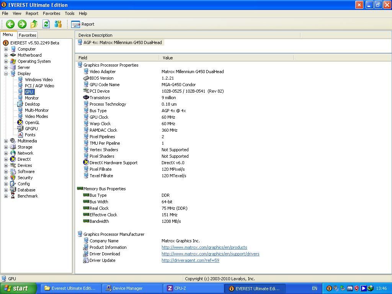Open the Help menu

click(83, 13)
